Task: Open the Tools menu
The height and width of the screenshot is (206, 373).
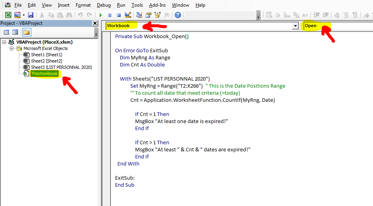Action: 137,5
